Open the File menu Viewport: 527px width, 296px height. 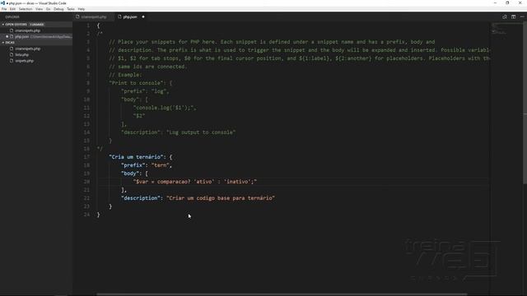pos(4,9)
